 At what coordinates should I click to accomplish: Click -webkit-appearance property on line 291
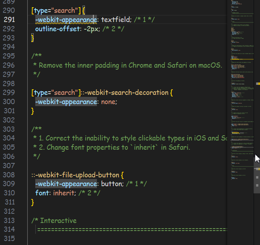click(66, 20)
